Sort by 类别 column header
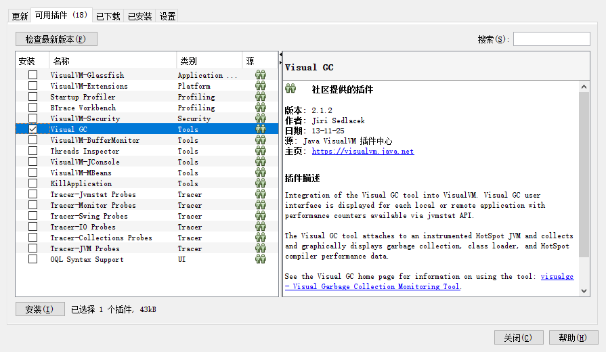Viewport: 606px width, 352px height. pyautogui.click(x=209, y=61)
